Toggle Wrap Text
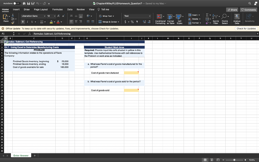The height and width of the screenshot is (162, 259). click(106, 16)
